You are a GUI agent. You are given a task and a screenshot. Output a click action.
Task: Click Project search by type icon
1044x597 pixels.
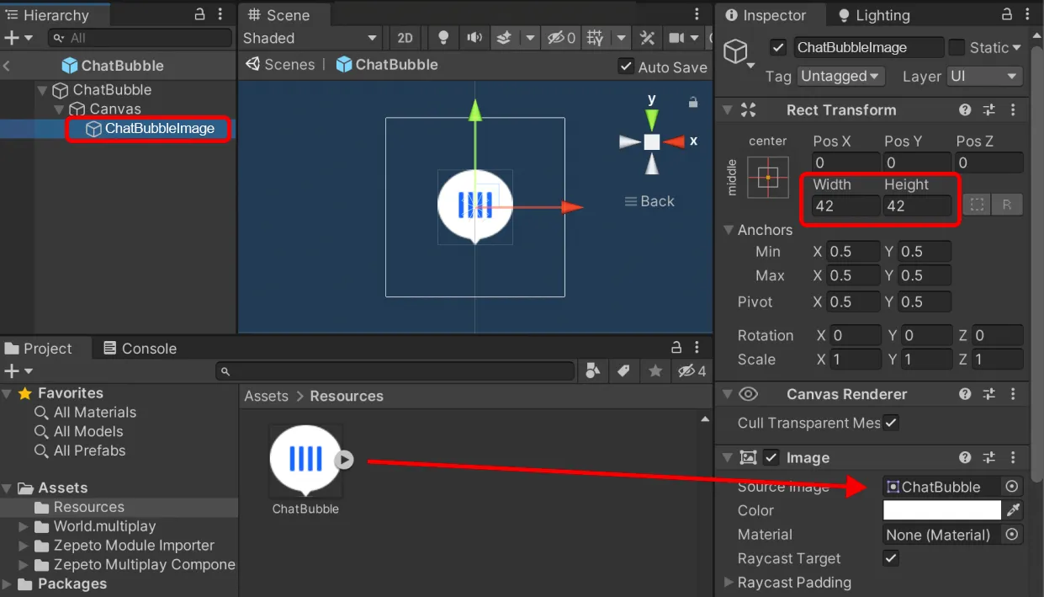click(593, 371)
